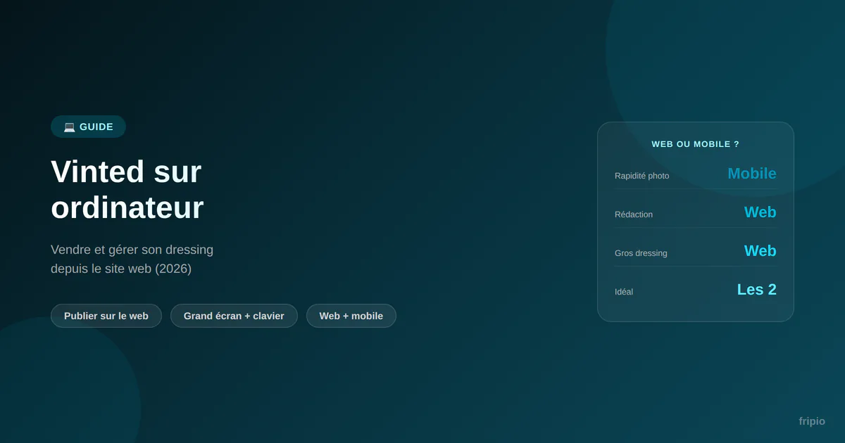845x443 pixels.
Task: Click the laptop emoji in GUIDE badge
Action: 70,127
